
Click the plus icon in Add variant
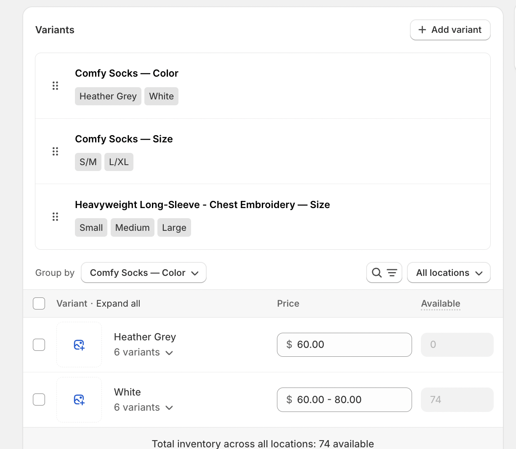pos(422,30)
